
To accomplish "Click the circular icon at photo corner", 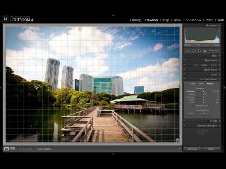I will (x=178, y=140).
